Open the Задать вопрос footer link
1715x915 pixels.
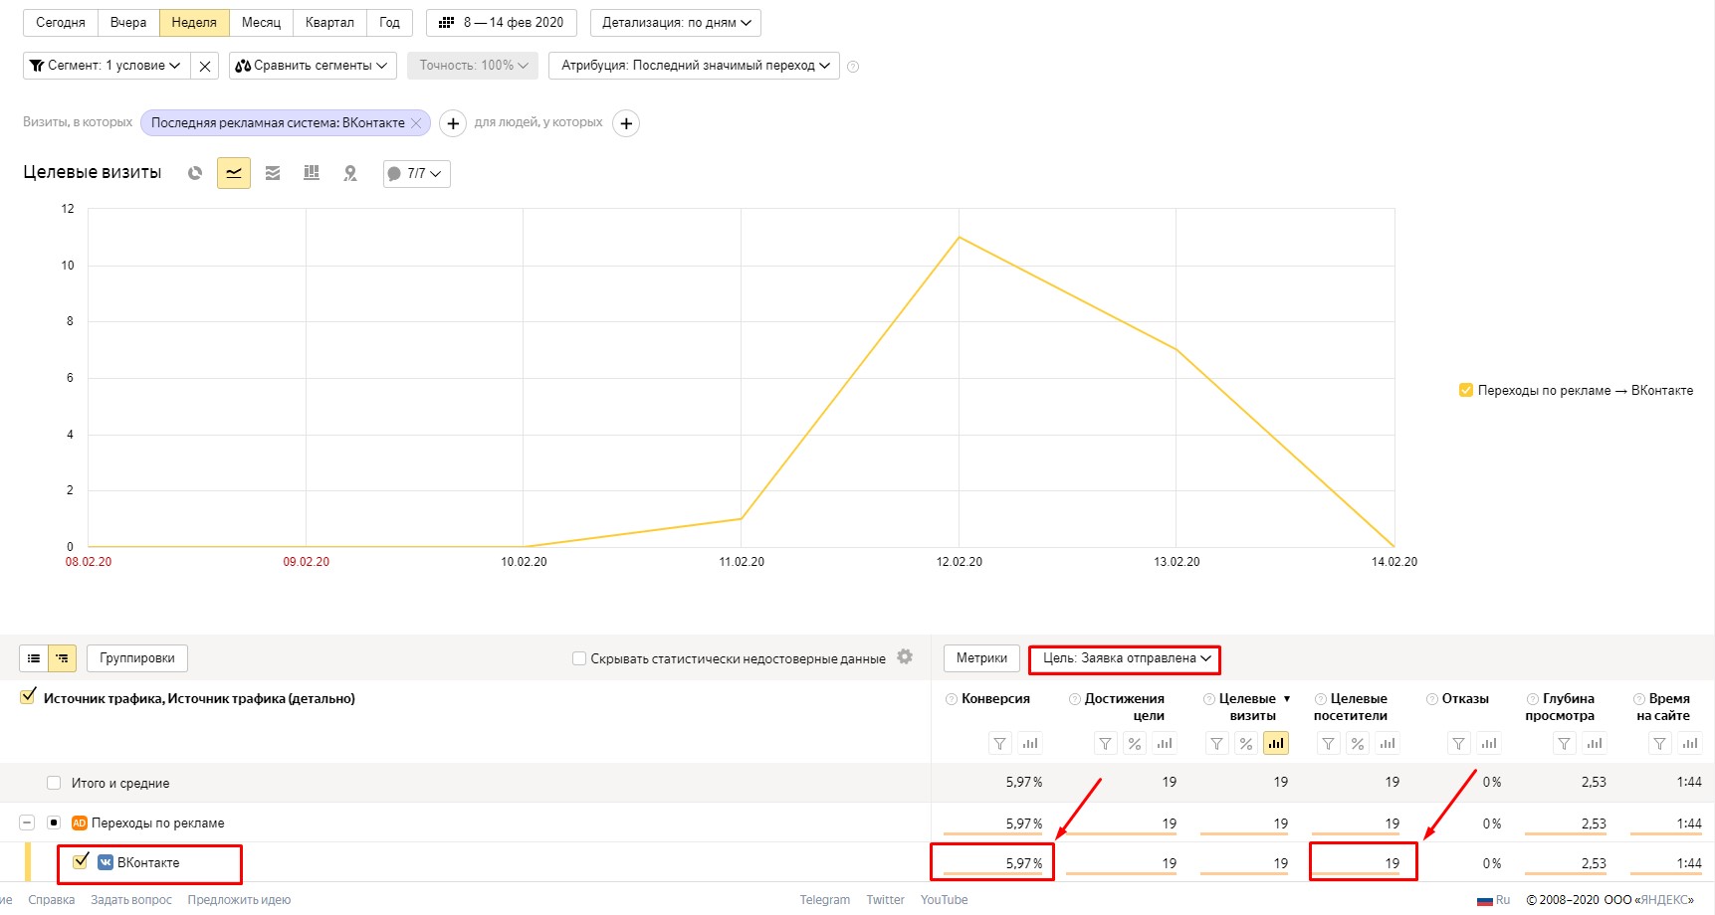click(x=131, y=900)
